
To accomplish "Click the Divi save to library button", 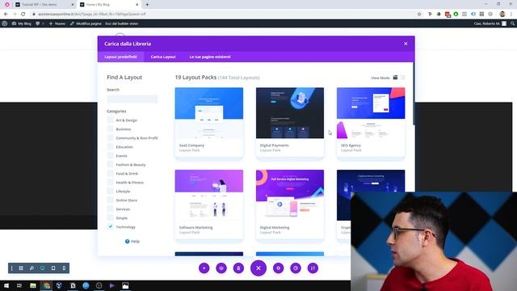I will point(221,268).
